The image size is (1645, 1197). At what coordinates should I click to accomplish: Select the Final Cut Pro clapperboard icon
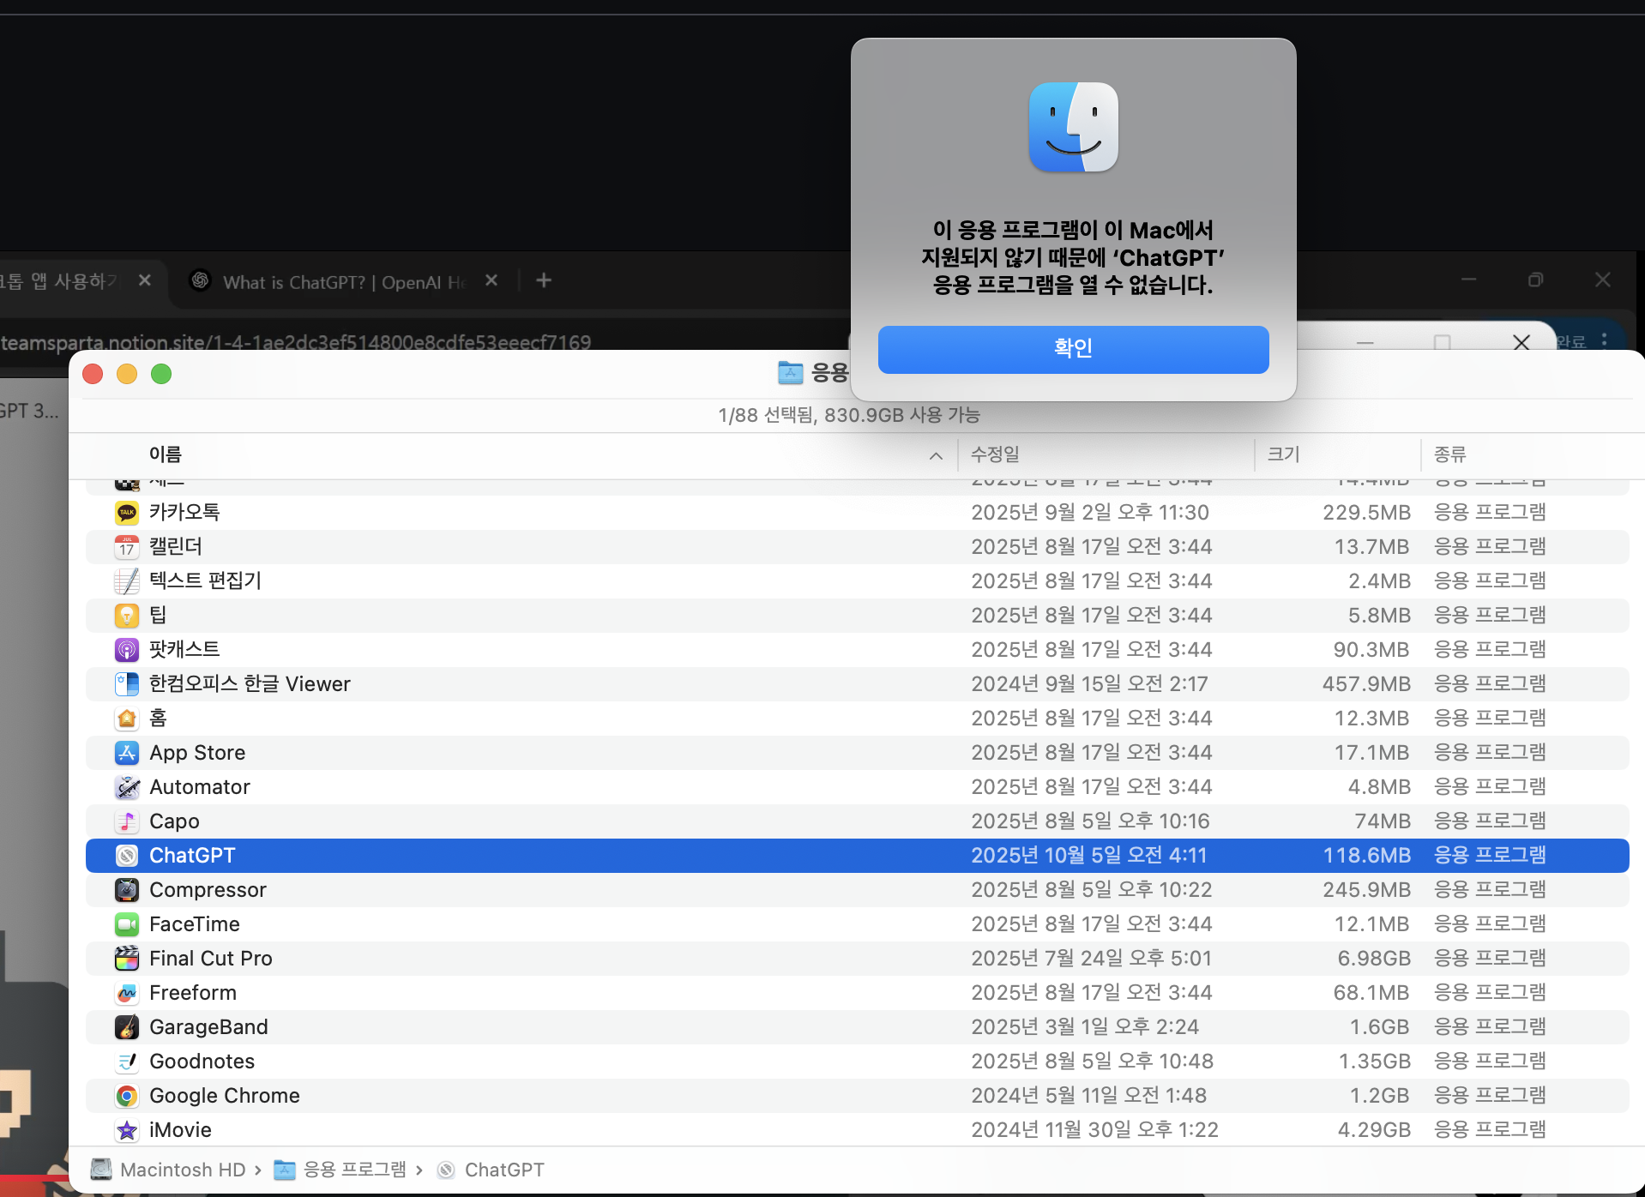pos(127,959)
